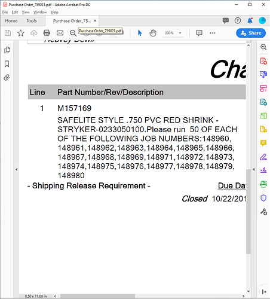
Task: Upload the file to Document Cloud
Action: click(33, 33)
